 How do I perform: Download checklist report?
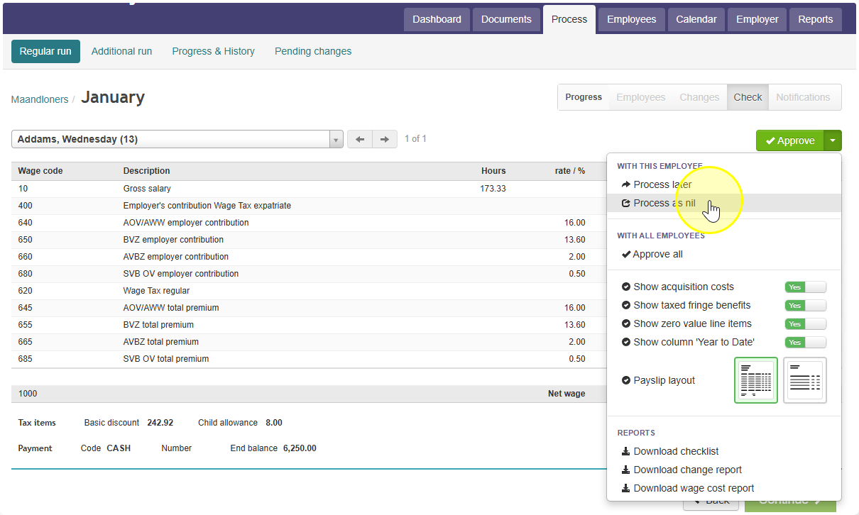[724, 451]
